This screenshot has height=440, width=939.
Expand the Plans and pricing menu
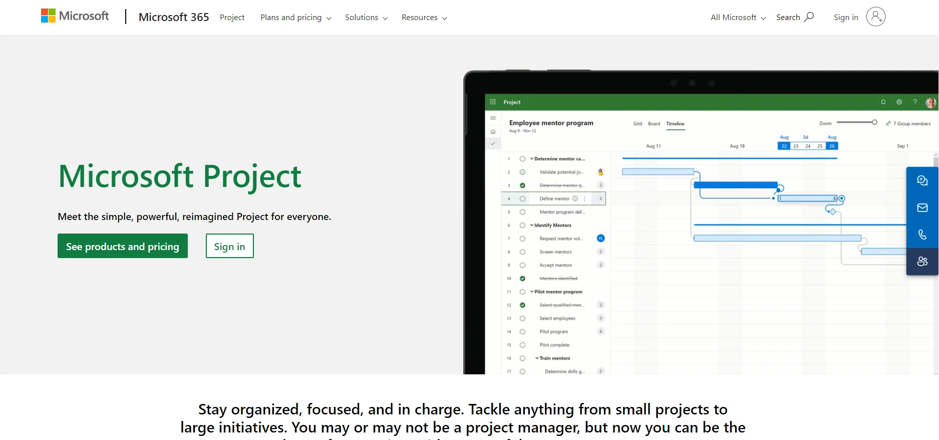coord(296,18)
